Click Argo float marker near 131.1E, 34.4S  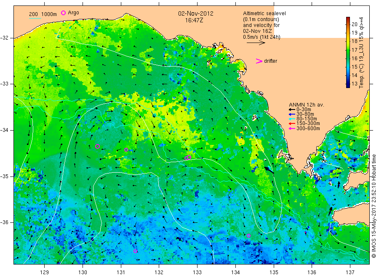click(126, 150)
